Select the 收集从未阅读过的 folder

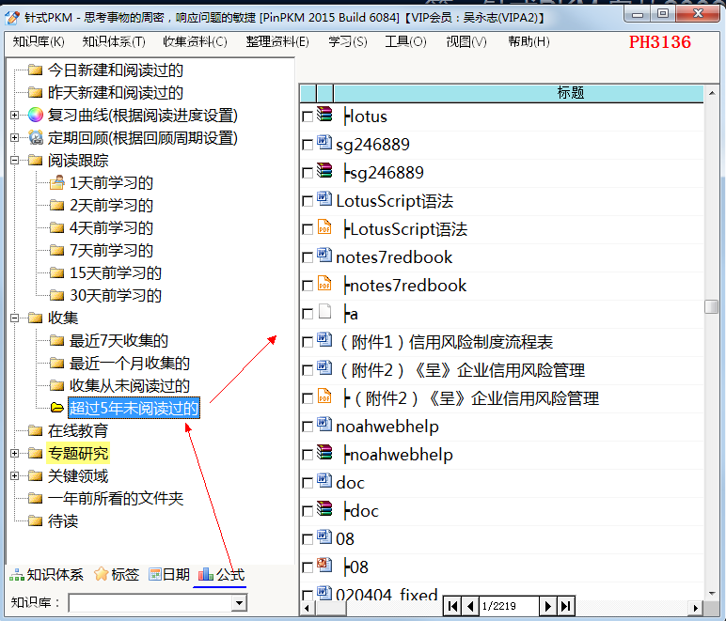[129, 386]
